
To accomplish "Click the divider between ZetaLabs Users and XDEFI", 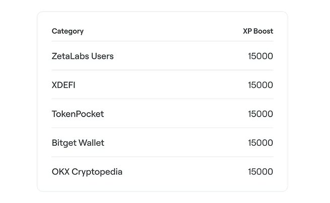I will pyautogui.click(x=162, y=70).
